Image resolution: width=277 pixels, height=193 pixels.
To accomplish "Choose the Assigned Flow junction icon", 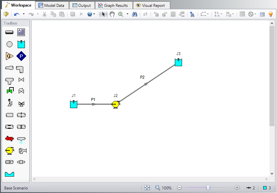I will pos(9,56).
